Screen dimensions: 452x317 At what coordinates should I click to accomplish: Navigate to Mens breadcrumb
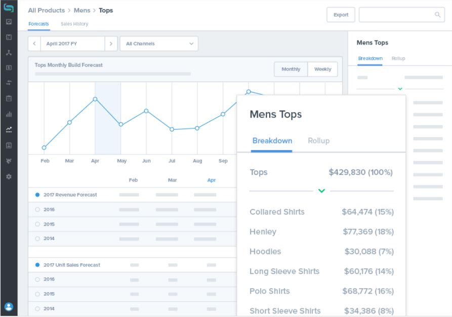click(x=82, y=11)
